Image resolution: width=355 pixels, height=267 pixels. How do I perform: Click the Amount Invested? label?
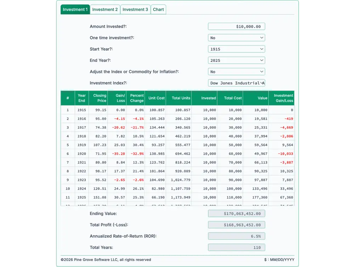(x=108, y=27)
